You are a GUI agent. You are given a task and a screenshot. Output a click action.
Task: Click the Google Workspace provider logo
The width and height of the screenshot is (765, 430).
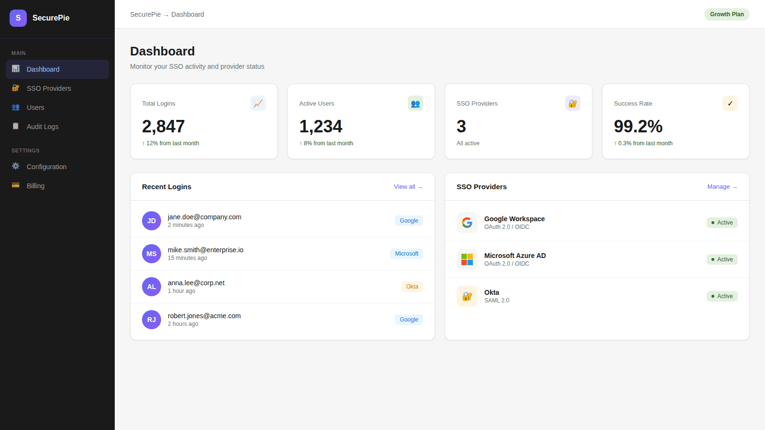(467, 222)
